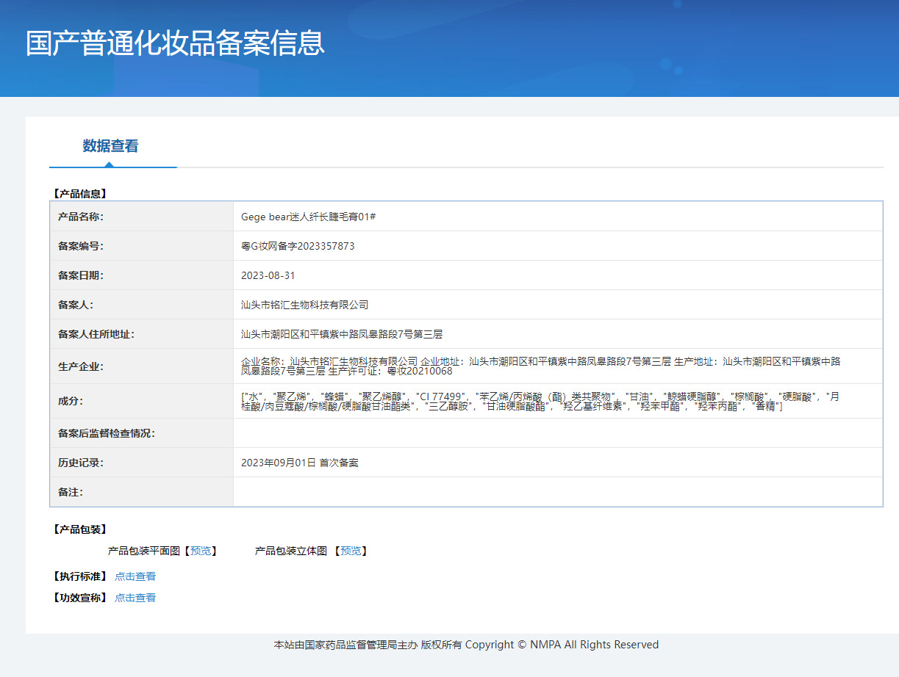The height and width of the screenshot is (677, 899).
Task: Click the 产品包装平面图 label text
Action: click(144, 551)
